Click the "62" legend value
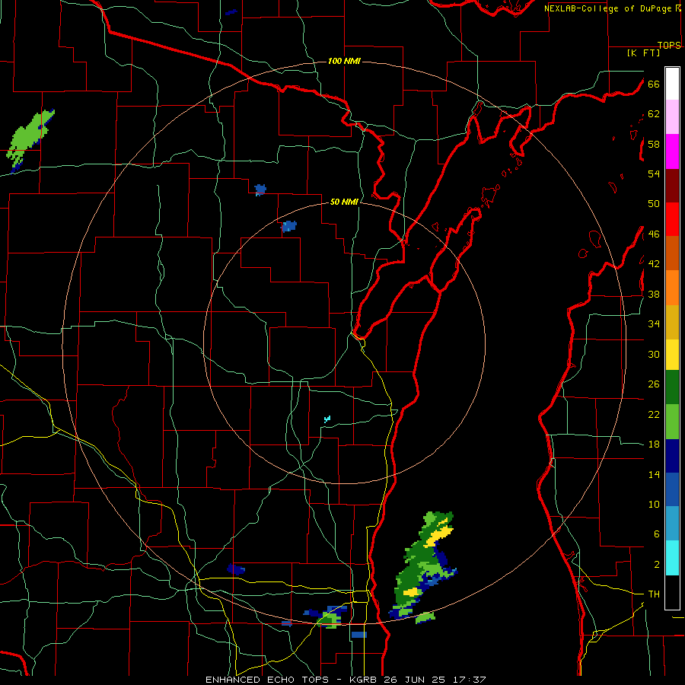Screen dimensions: 685x685 tap(654, 114)
